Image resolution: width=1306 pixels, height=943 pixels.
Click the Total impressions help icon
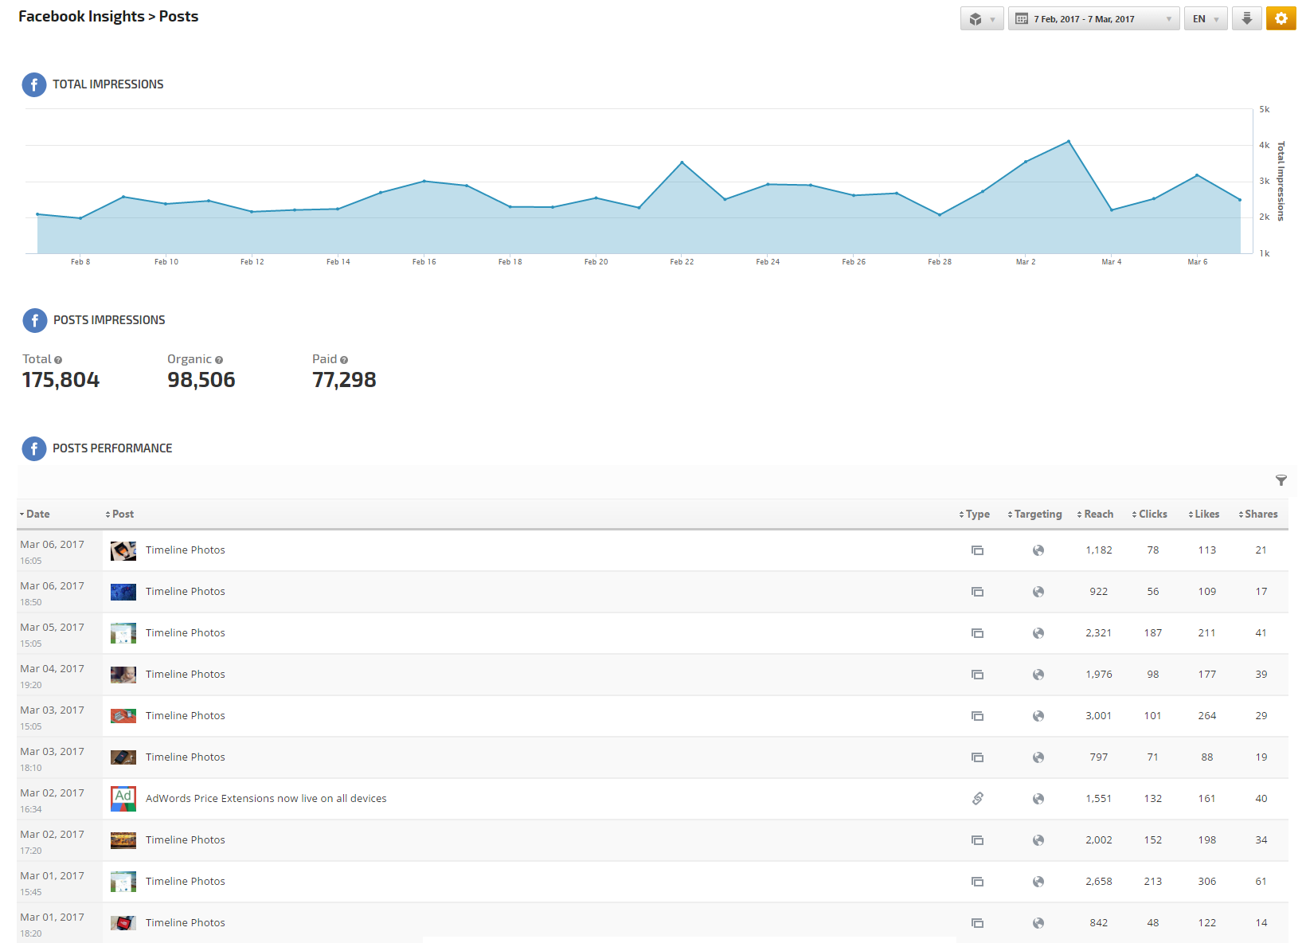pyautogui.click(x=58, y=360)
